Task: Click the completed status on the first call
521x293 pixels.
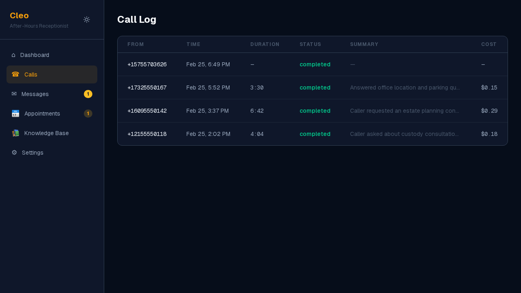Action: 315,64
